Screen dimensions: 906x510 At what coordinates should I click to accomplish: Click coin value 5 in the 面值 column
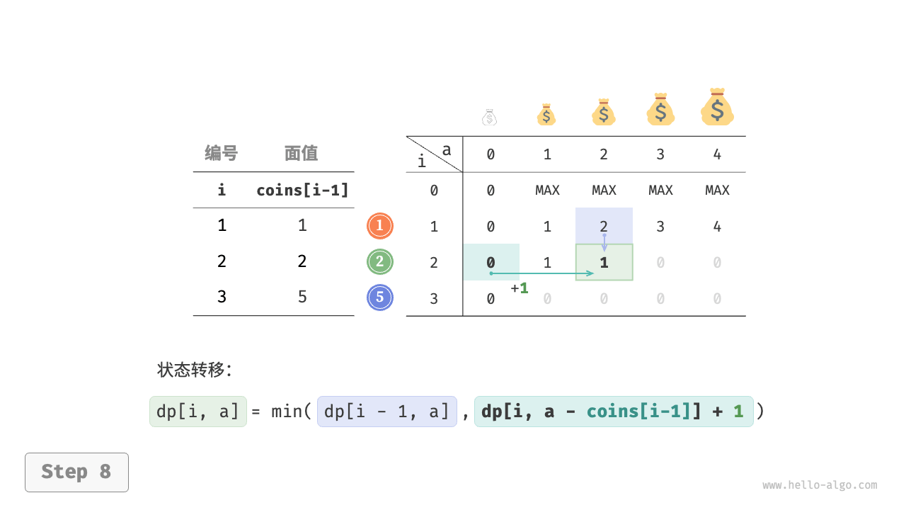click(x=302, y=297)
